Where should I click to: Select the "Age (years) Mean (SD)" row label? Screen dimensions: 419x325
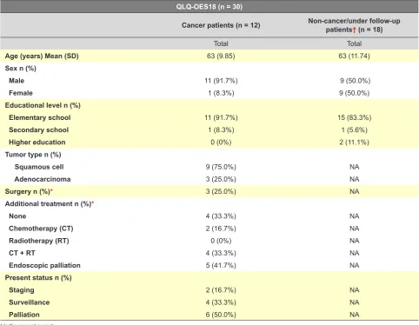(x=42, y=56)
